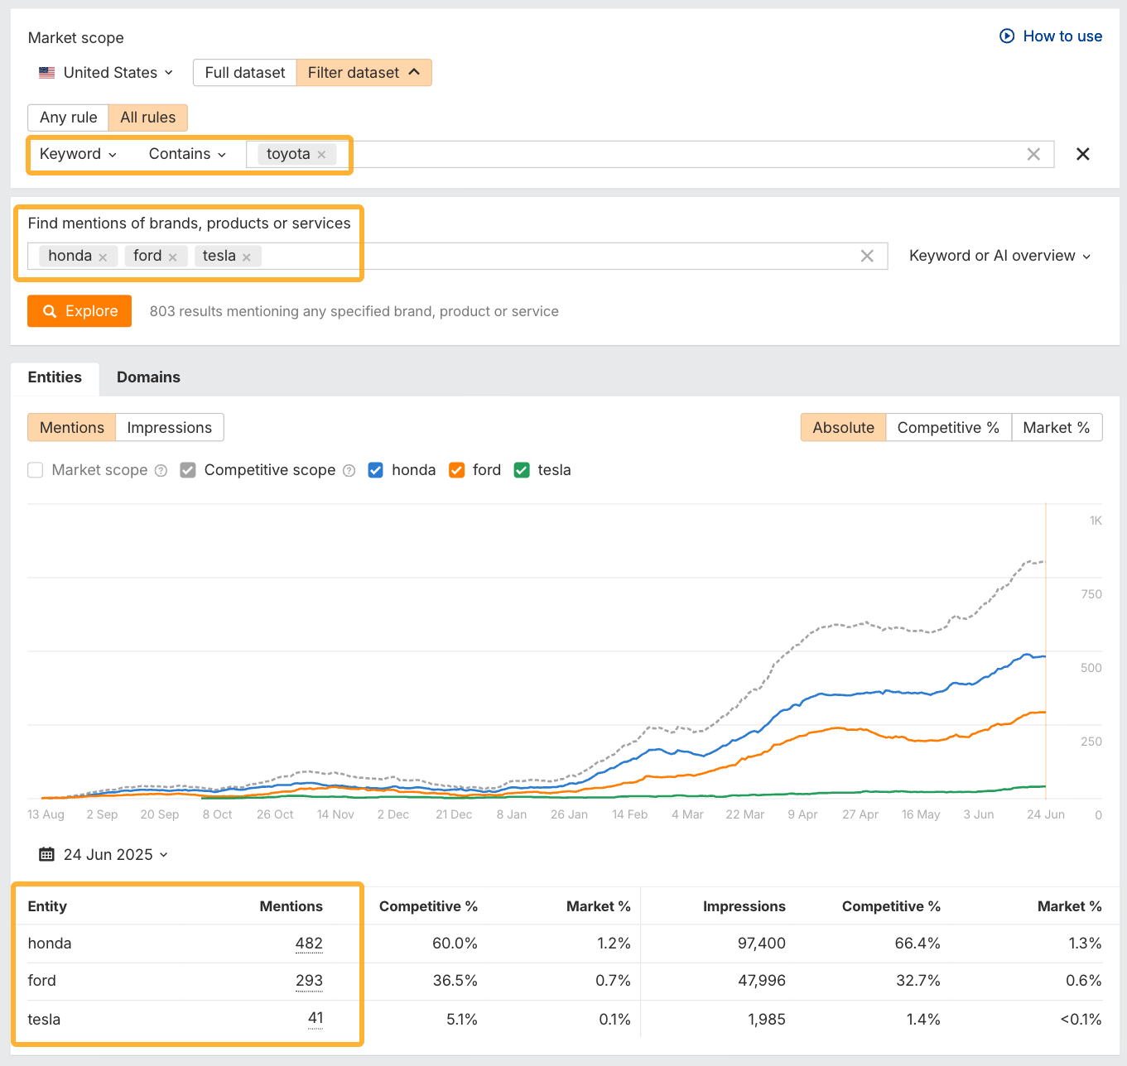Collapse the Filter dataset panel
The image size is (1127, 1066).
364,72
